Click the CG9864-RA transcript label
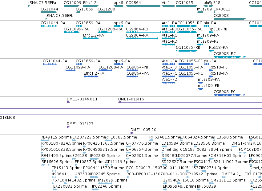The height and width of the screenshot is (191, 262). (x=137, y=35)
